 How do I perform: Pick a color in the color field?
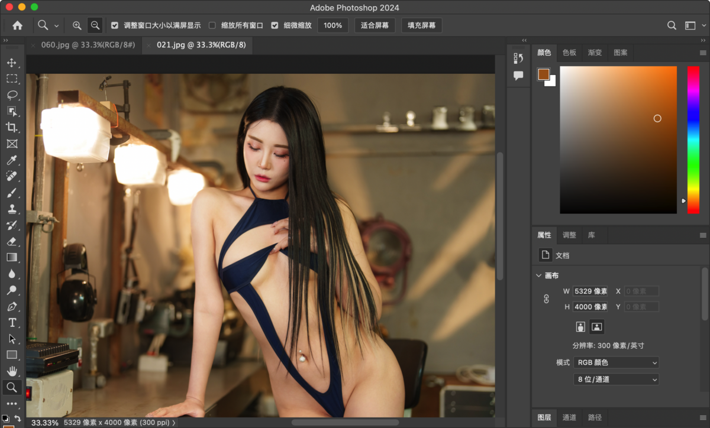[618, 140]
